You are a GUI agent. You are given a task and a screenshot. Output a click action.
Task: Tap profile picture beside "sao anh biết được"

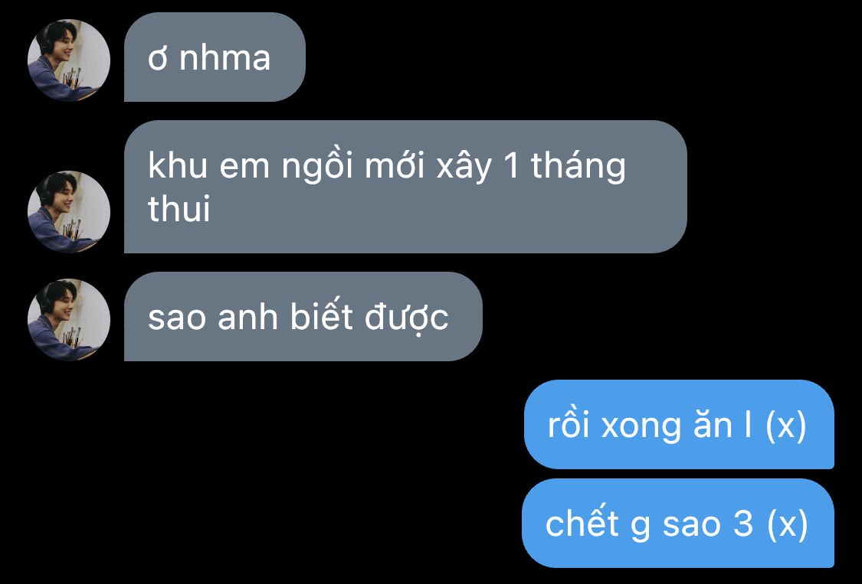tap(69, 319)
